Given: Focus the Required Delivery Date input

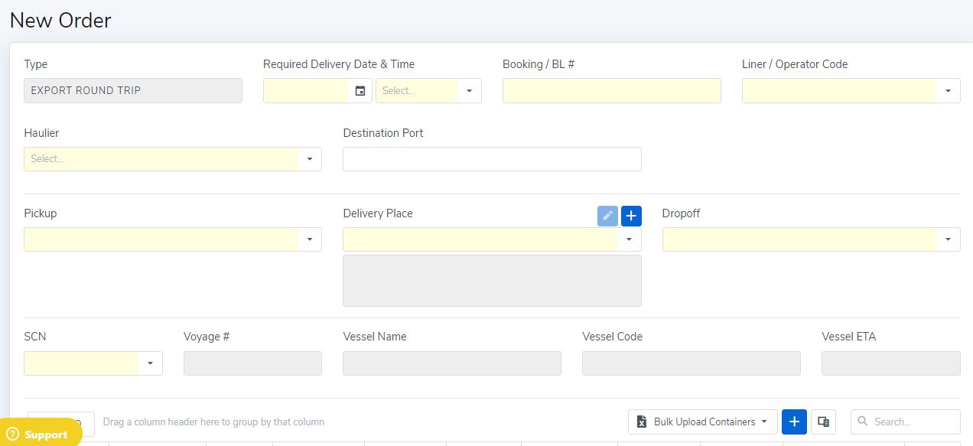Looking at the screenshot, I should pyautogui.click(x=306, y=91).
